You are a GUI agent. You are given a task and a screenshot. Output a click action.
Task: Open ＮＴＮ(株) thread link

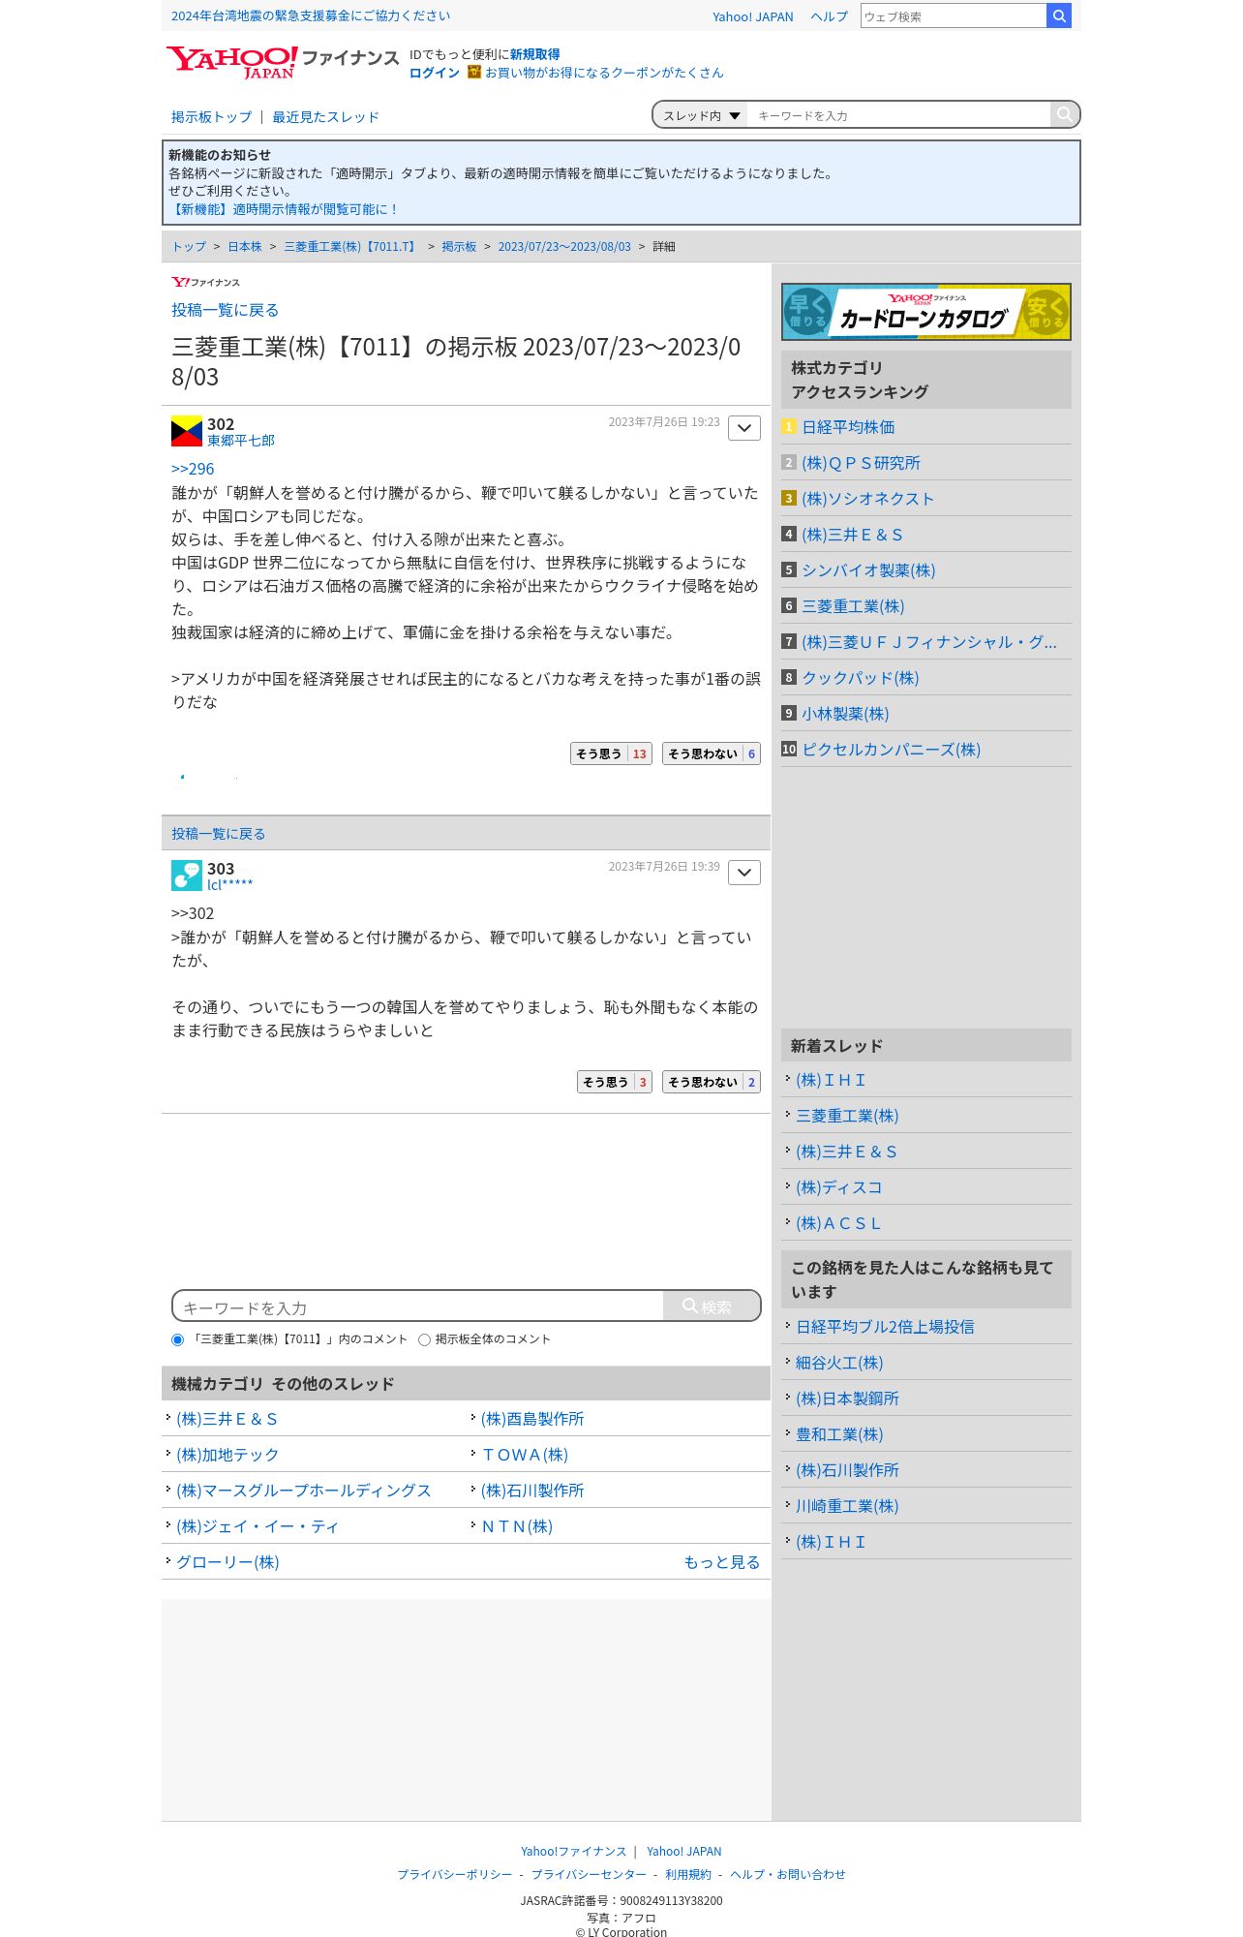click(517, 1526)
